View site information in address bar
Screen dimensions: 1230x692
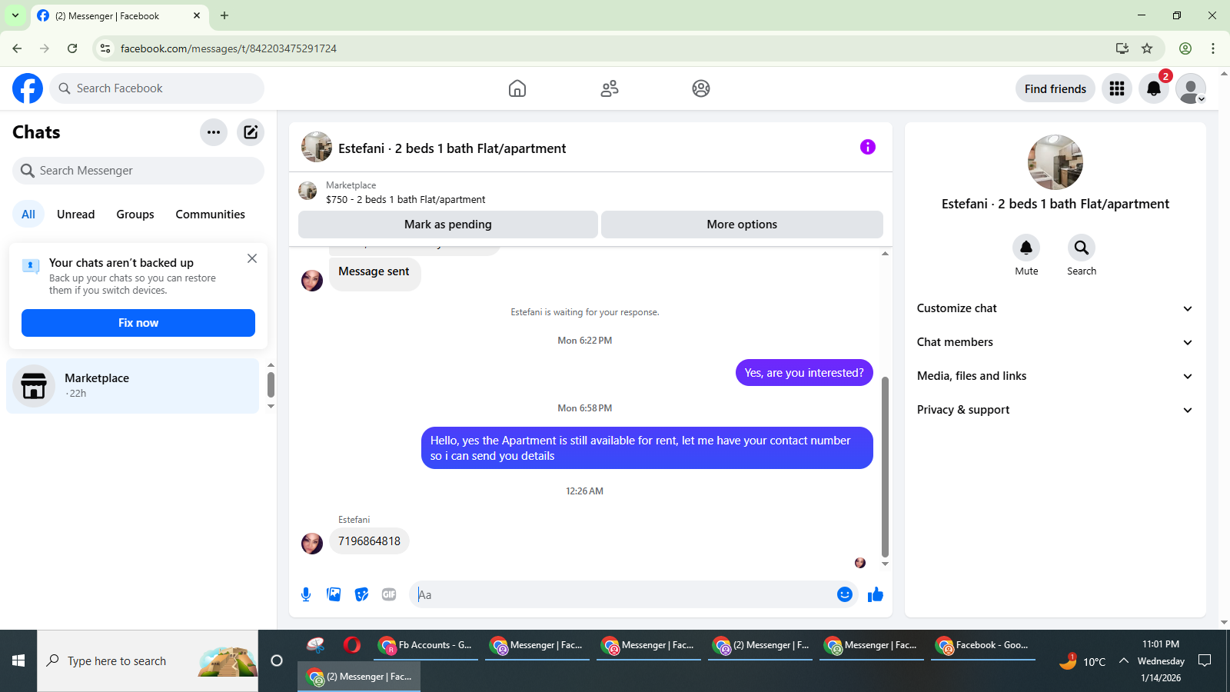[x=105, y=48]
